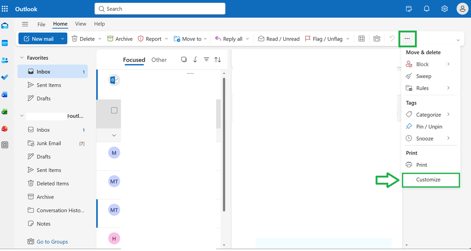
Task: Switch to the Focused inbox tab
Action: click(134, 60)
